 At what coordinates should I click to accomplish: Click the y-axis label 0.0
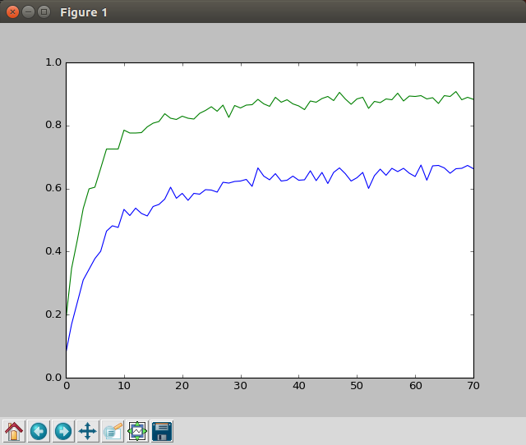53,378
